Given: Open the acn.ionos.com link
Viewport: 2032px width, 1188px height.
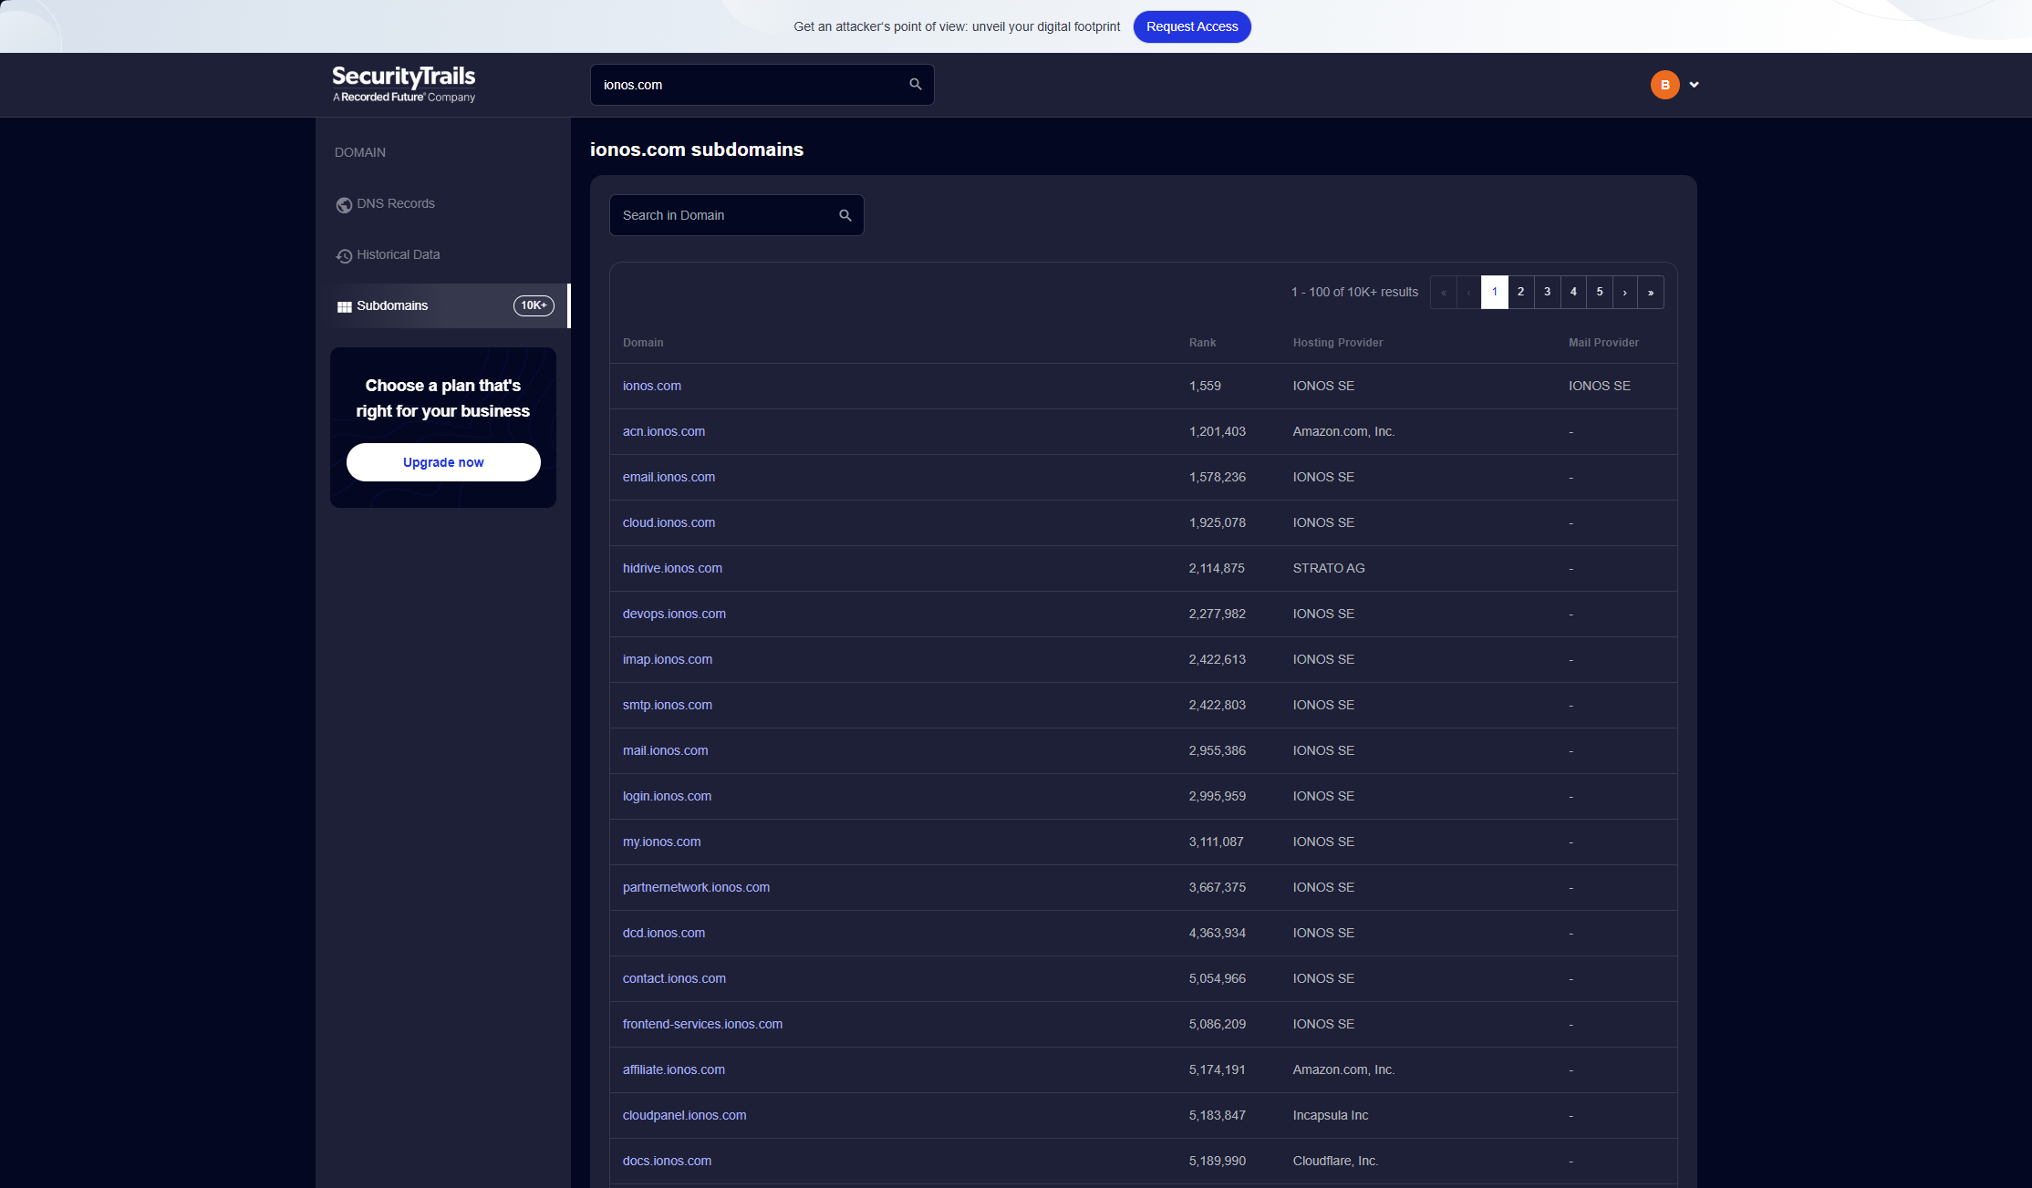Looking at the screenshot, I should 664,431.
